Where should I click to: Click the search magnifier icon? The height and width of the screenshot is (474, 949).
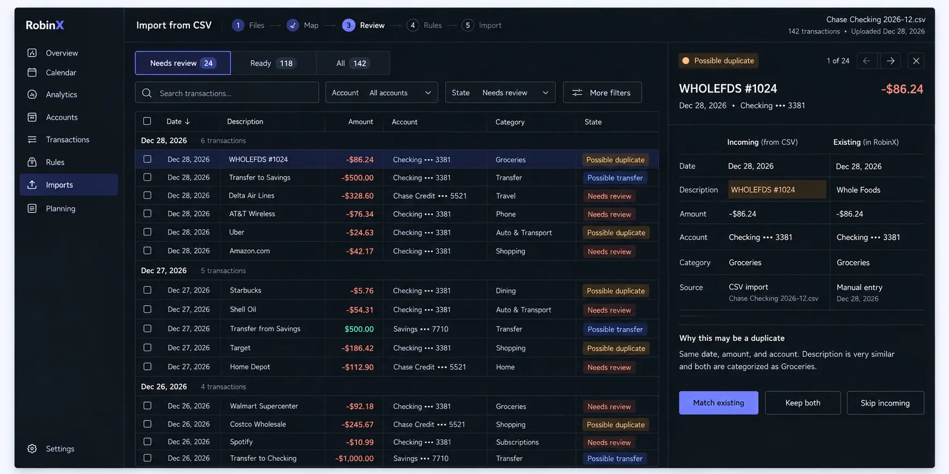click(147, 93)
